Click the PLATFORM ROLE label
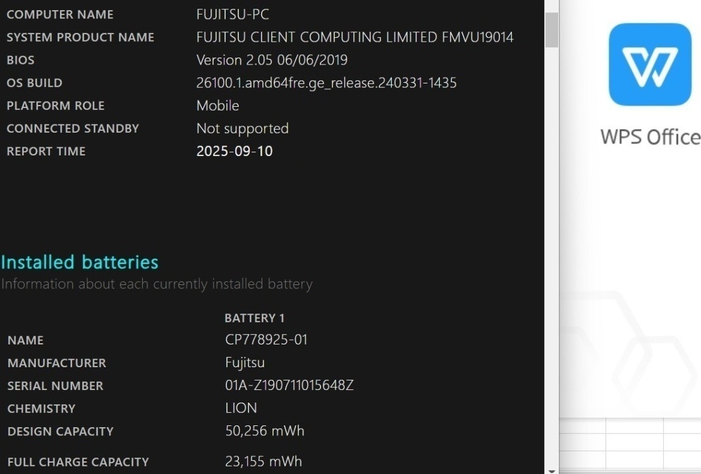Image resolution: width=701 pixels, height=474 pixels. [x=56, y=106]
